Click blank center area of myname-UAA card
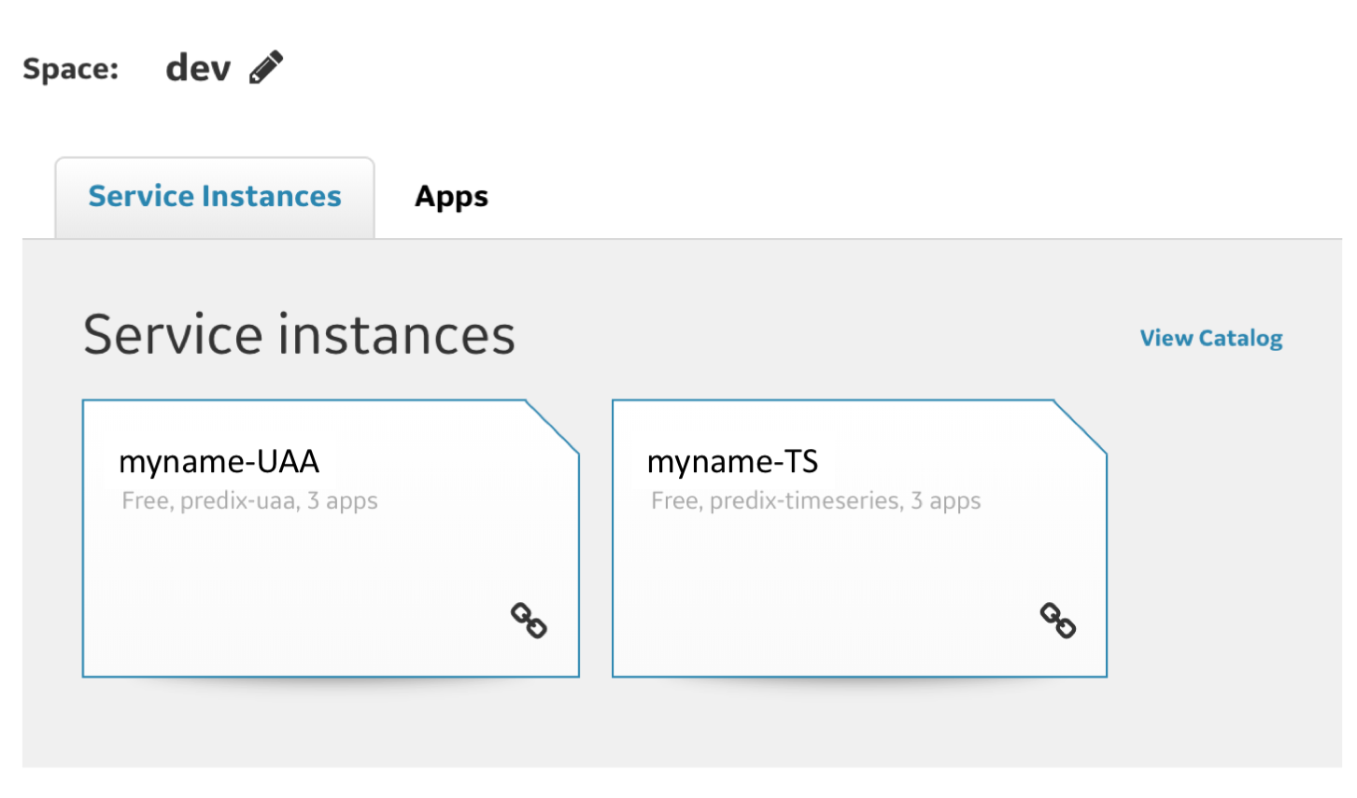1357x798 pixels. pos(308,579)
